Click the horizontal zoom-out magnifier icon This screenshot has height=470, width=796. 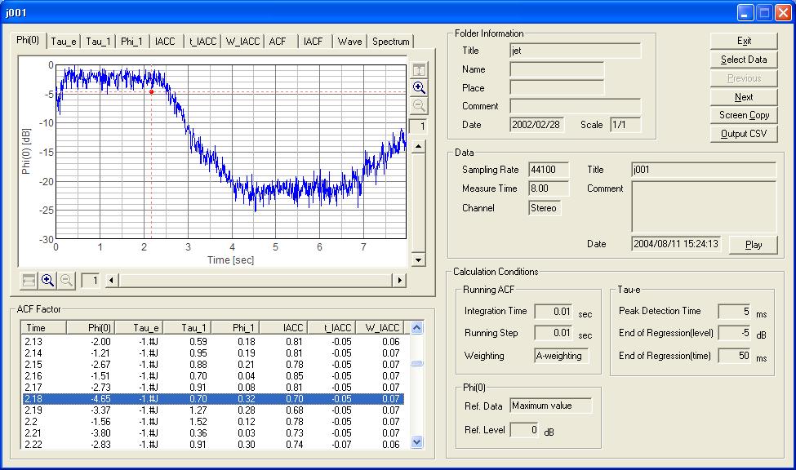[x=66, y=281]
